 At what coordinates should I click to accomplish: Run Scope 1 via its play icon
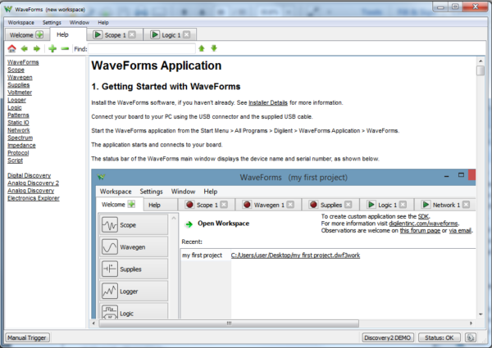coord(98,34)
